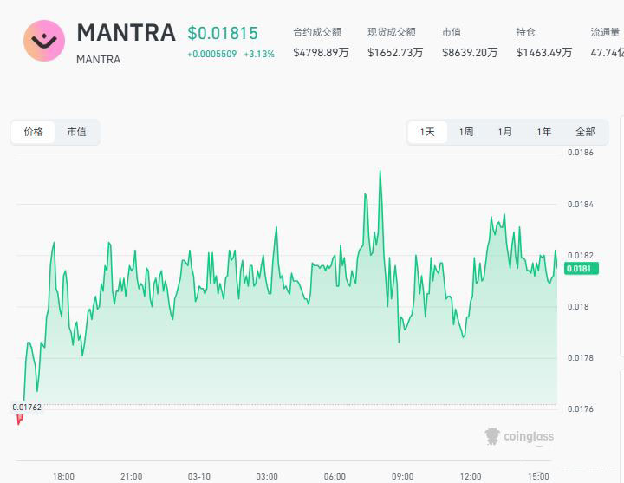Click the 0.0186 y-axis label
Image resolution: width=624 pixels, height=483 pixels.
point(580,153)
